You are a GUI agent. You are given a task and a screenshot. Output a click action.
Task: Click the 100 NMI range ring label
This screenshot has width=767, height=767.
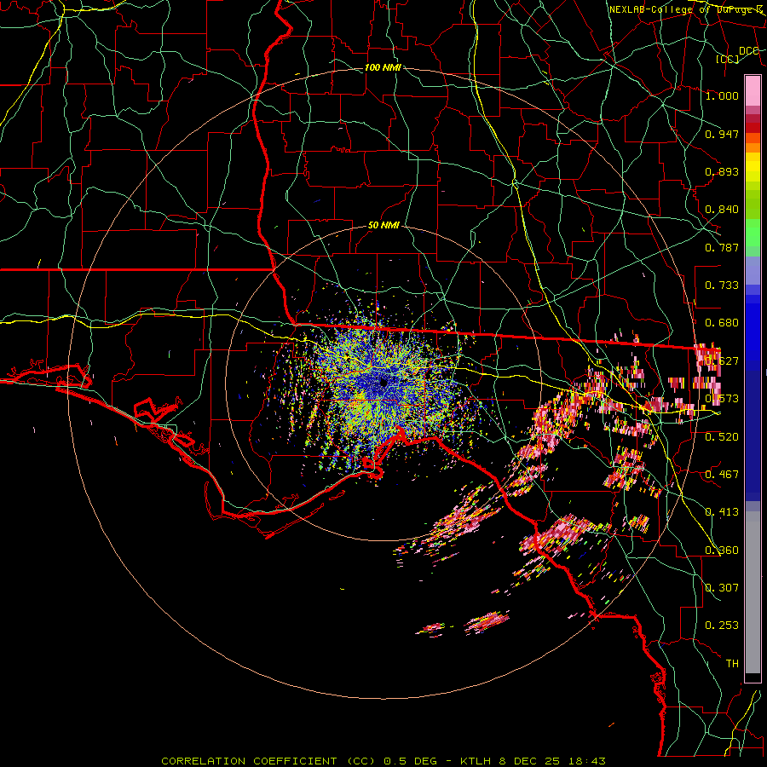click(383, 67)
